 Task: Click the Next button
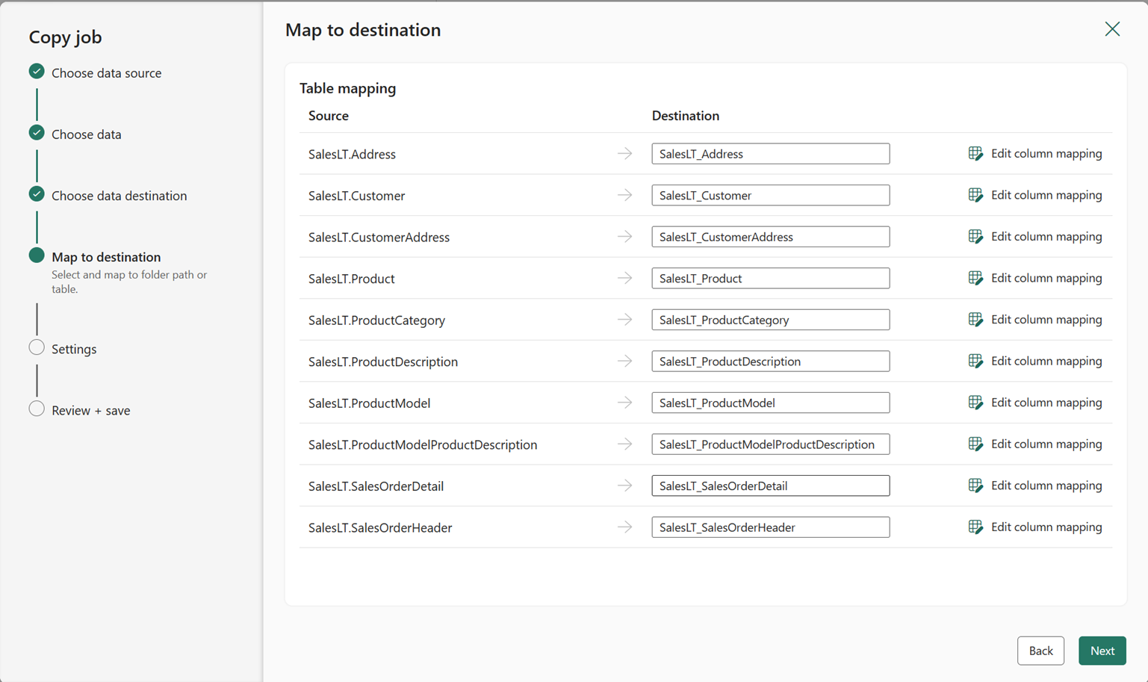1102,651
